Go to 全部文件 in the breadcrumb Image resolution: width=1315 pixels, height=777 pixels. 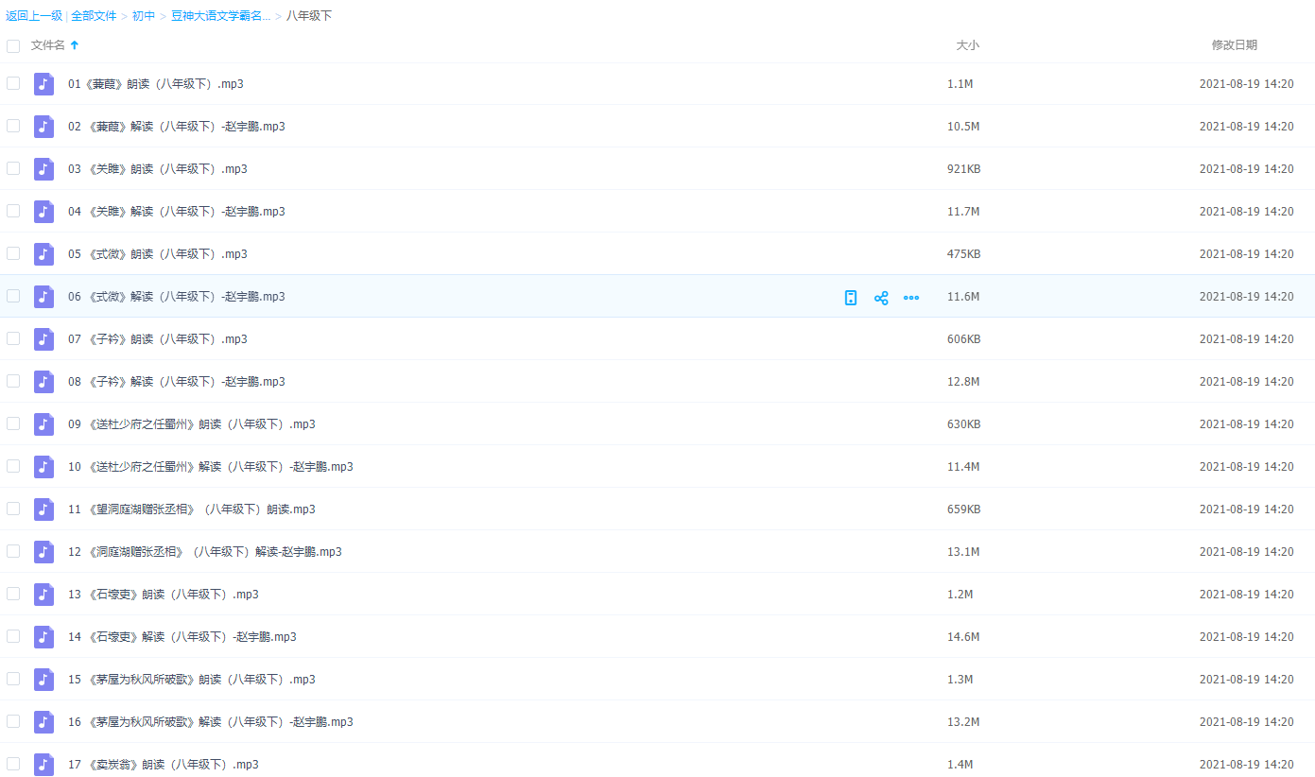pyautogui.click(x=94, y=16)
